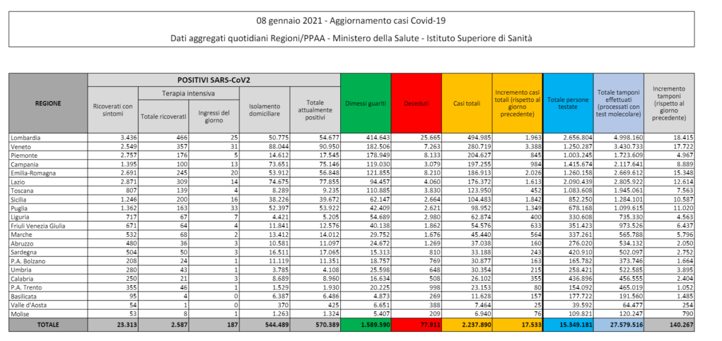Click total daily ICU admissions 187
This screenshot has width=722, height=341.
point(214,325)
